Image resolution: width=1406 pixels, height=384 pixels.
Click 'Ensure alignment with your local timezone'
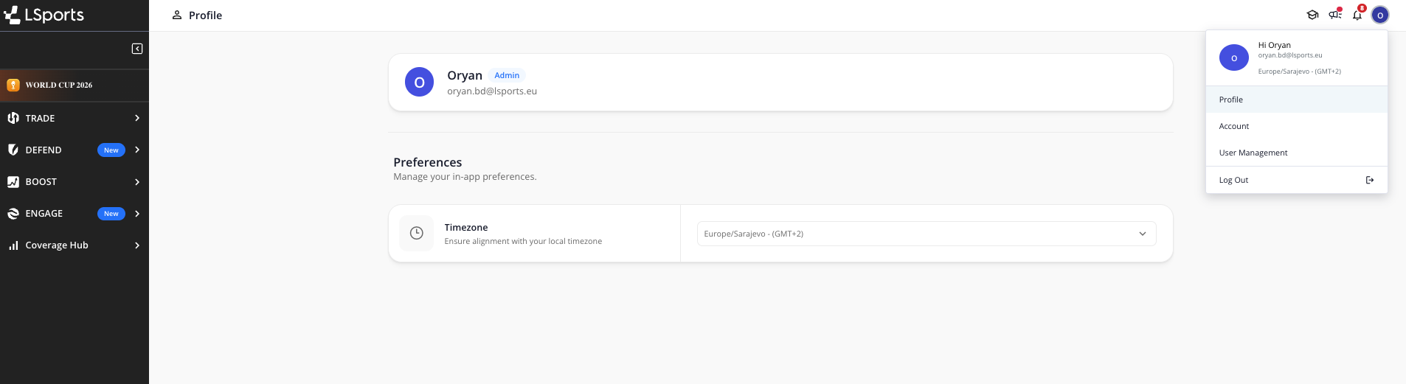[523, 241]
